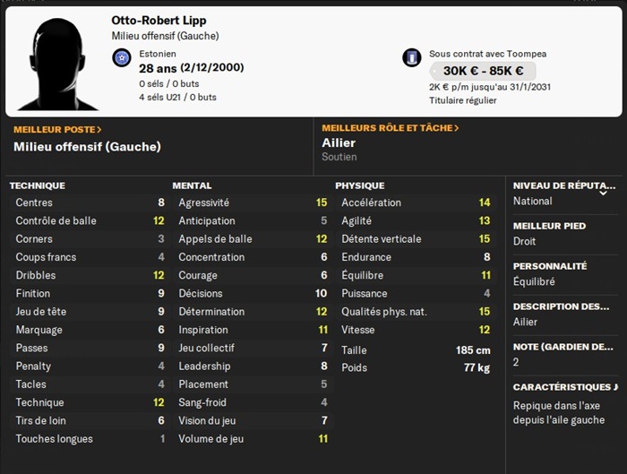Viewport: 627px width, 474px height.
Task: Click the Caractéristiques joueur heading
Action: (x=564, y=387)
